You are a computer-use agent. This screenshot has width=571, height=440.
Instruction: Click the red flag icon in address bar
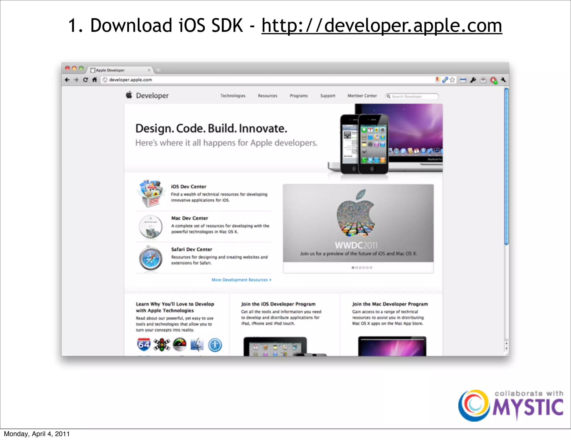pyautogui.click(x=438, y=80)
